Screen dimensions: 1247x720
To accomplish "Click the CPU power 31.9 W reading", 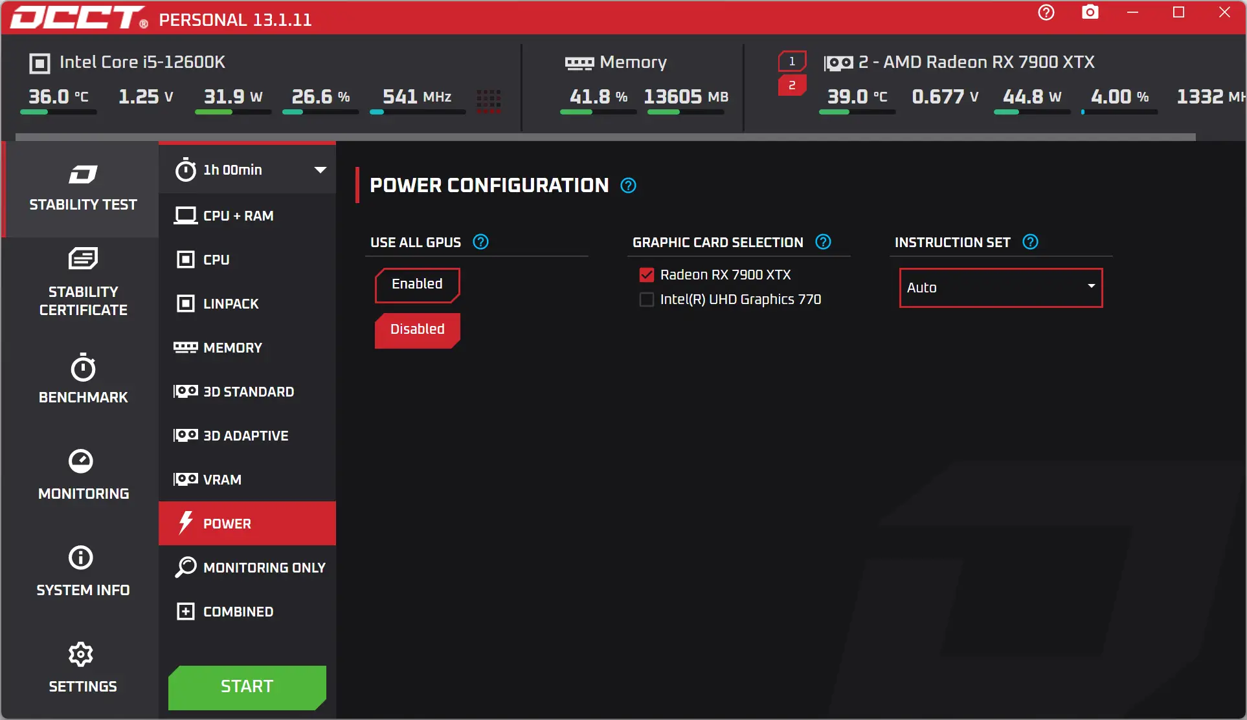I will (x=233, y=97).
